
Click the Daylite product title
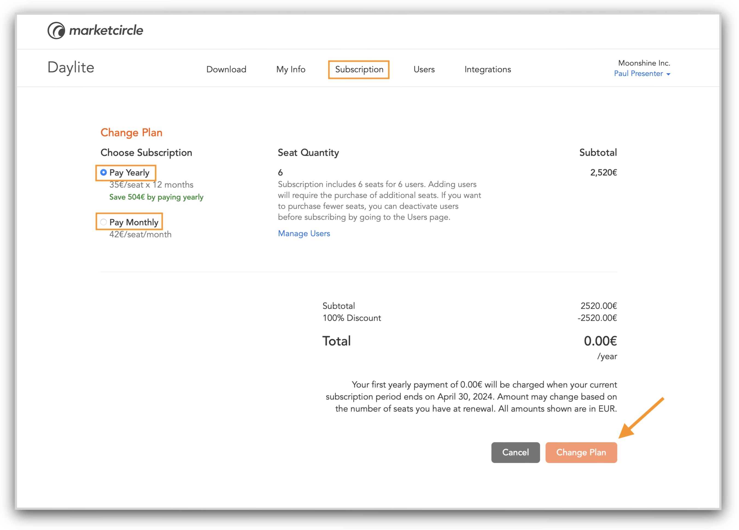click(x=71, y=68)
